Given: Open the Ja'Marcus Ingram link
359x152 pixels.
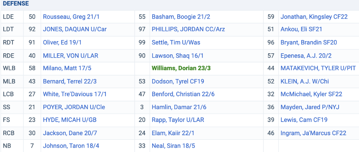Looking at the screenshot, I should (x=313, y=133).
